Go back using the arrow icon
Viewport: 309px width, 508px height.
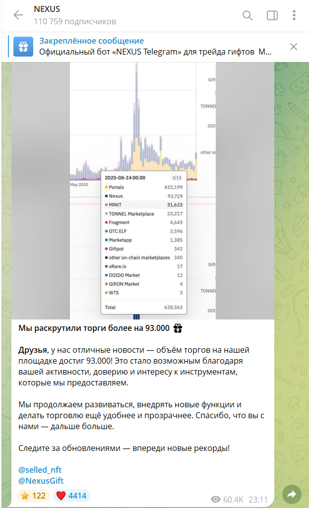click(18, 15)
